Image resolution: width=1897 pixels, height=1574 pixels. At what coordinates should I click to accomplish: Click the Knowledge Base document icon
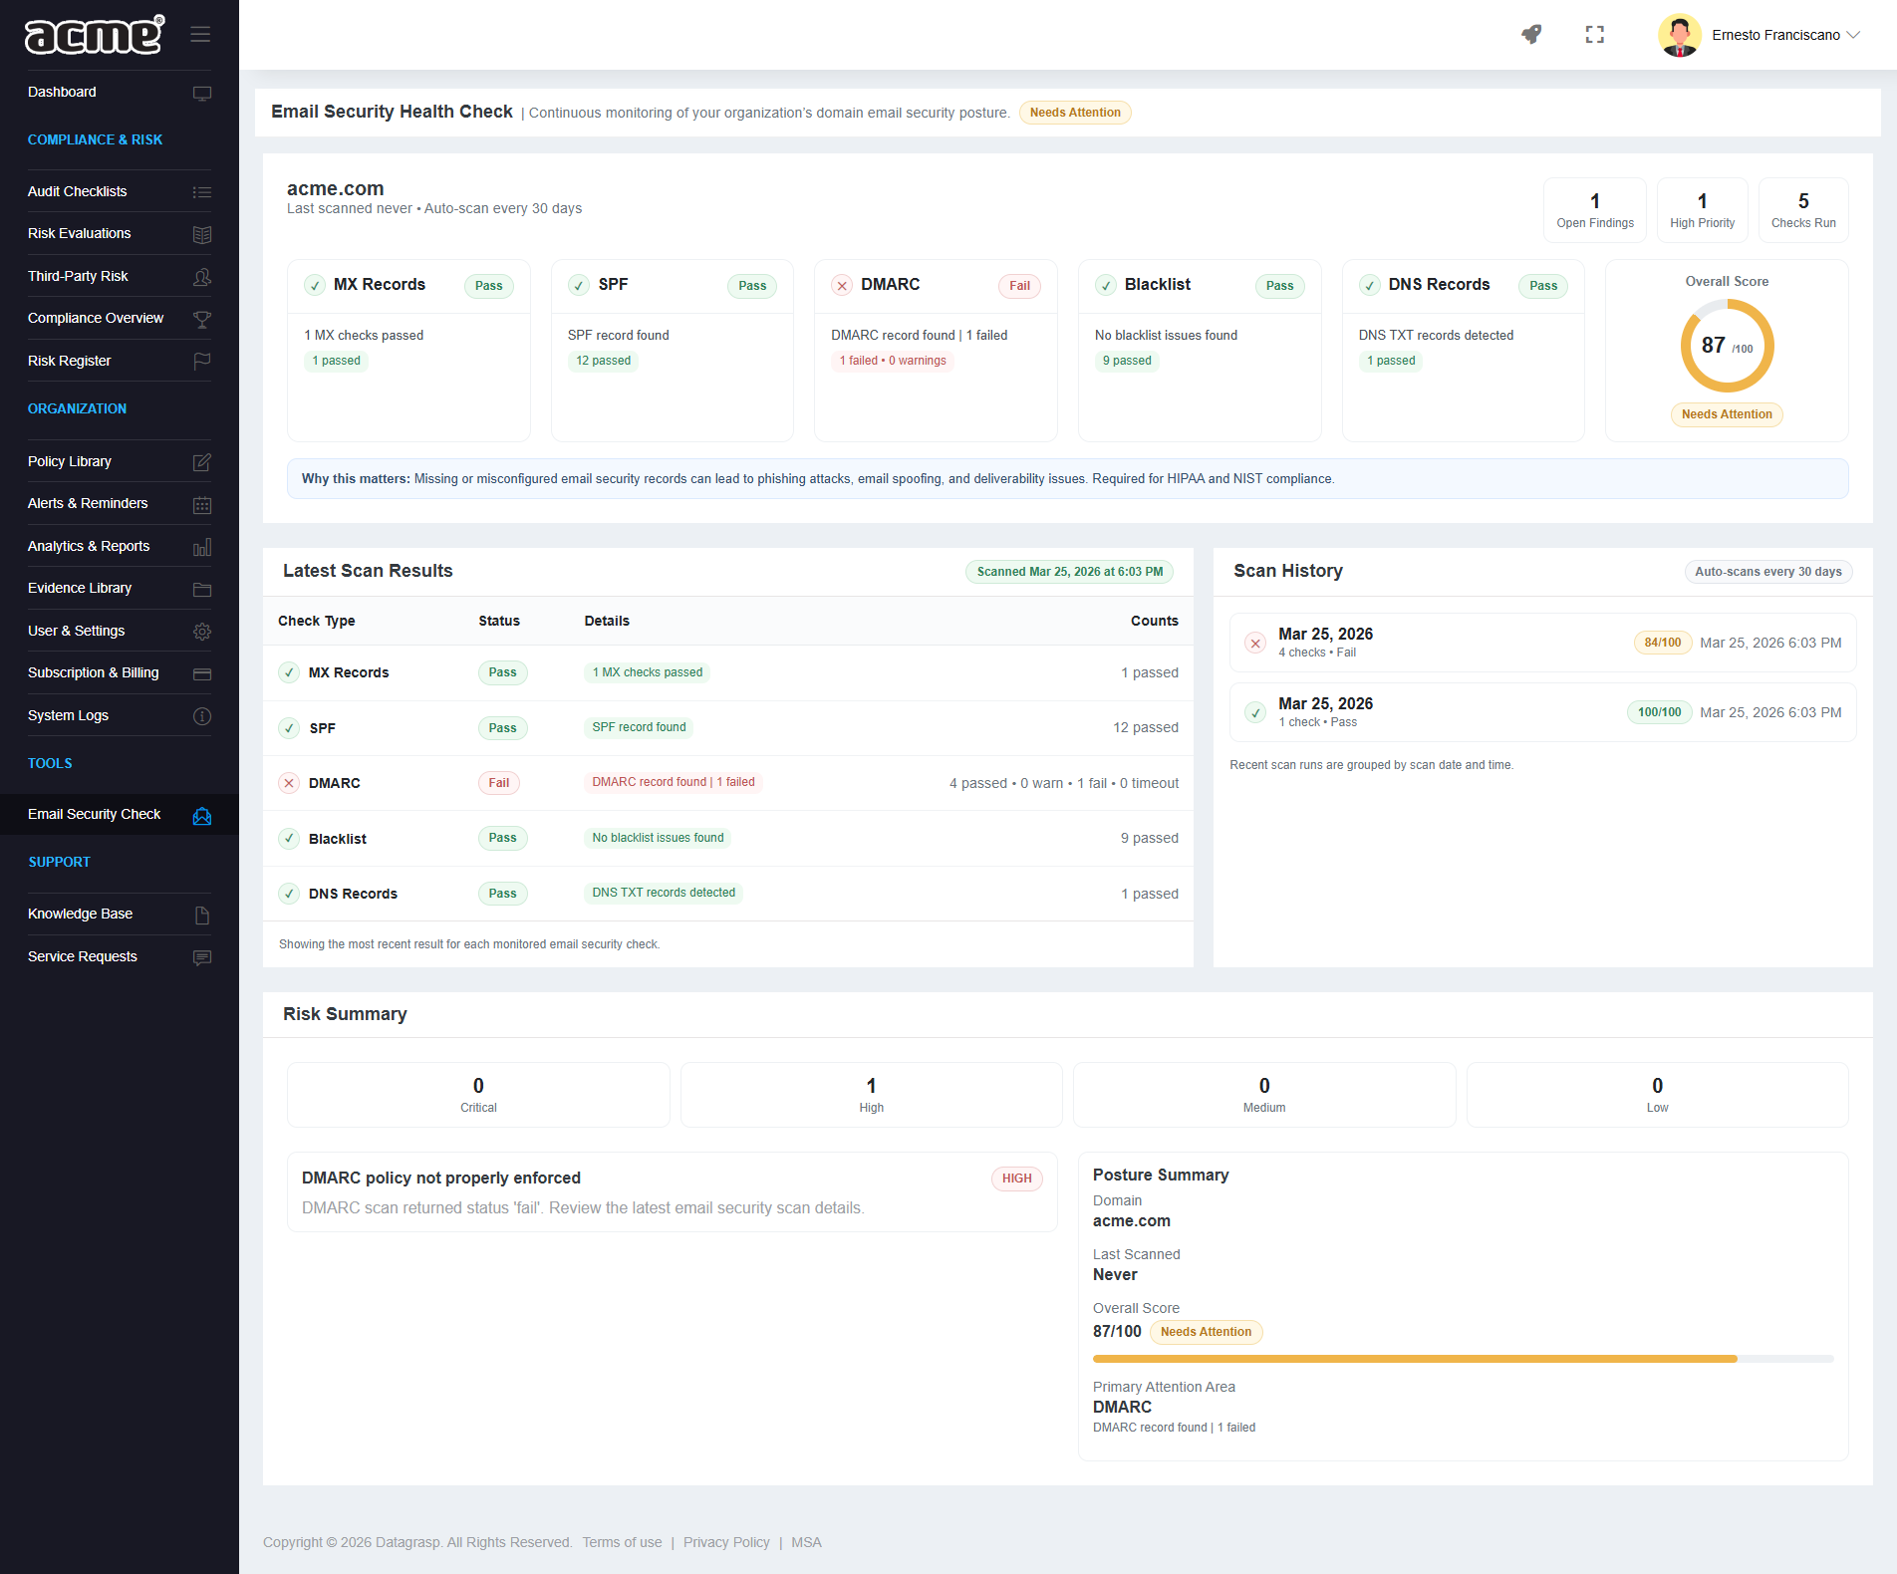(202, 916)
